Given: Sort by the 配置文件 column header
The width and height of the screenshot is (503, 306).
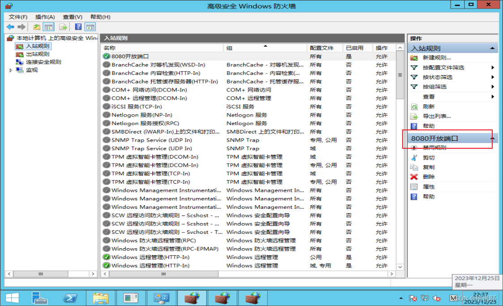Looking at the screenshot, I should click(x=325, y=48).
